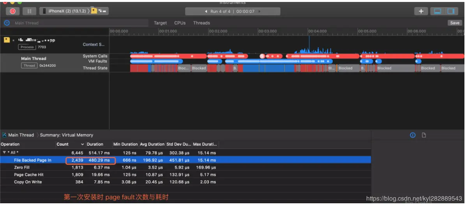This screenshot has width=466, height=206.
Task: Go to previous run with left arrow
Action: pyautogui.click(x=206, y=11)
